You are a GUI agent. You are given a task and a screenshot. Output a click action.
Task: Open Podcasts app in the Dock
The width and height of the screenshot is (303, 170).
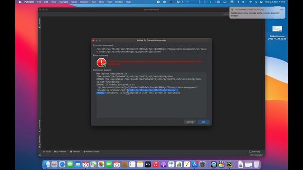[x=163, y=164]
